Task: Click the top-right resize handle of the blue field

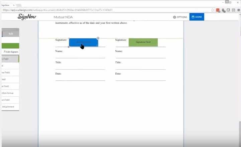Action: 98,38
